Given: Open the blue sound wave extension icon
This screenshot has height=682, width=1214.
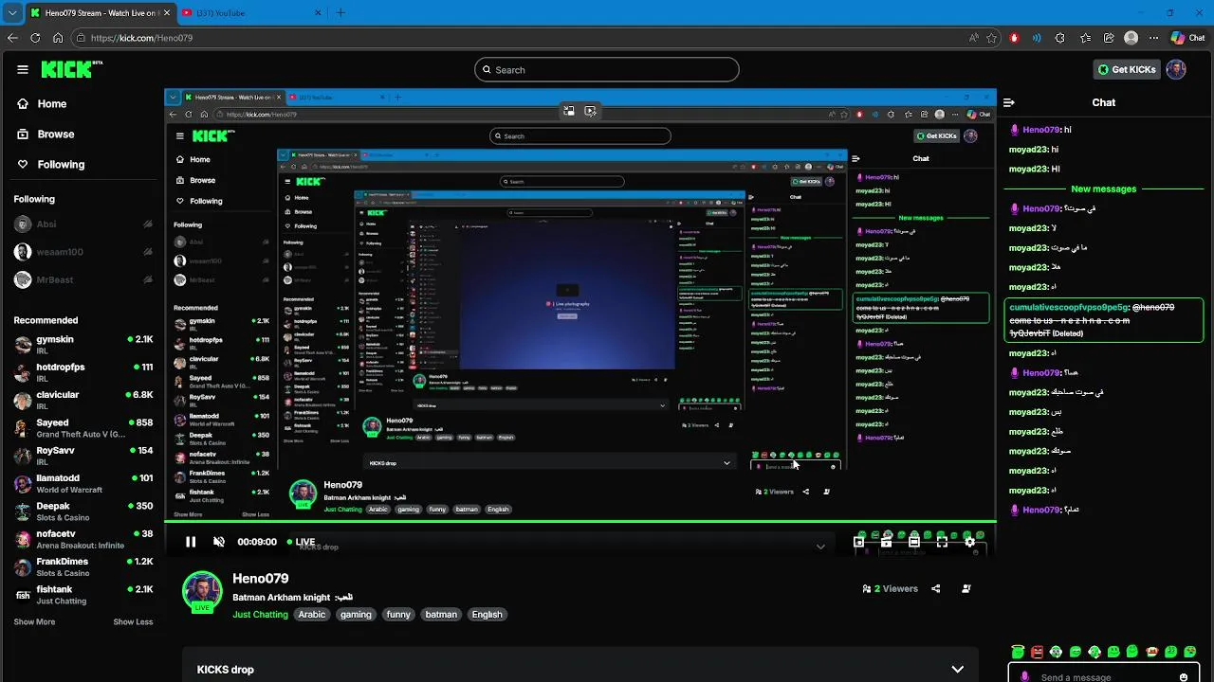Looking at the screenshot, I should [1037, 38].
